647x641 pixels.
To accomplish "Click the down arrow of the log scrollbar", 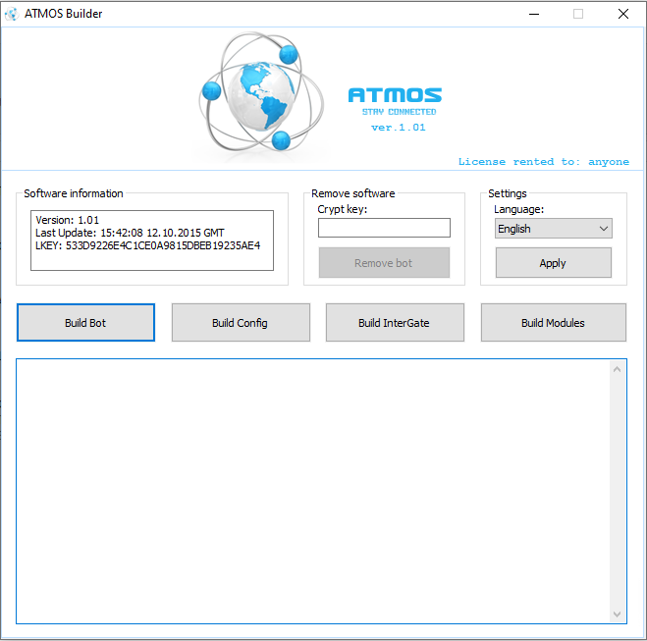I will (617, 614).
